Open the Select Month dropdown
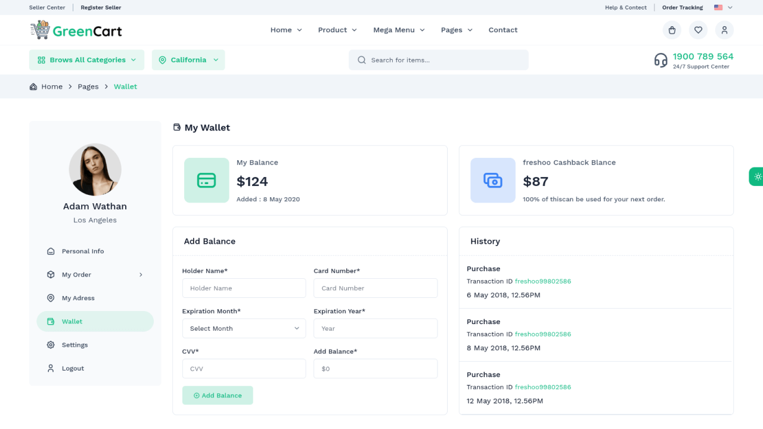Image resolution: width=763 pixels, height=429 pixels. coord(244,328)
